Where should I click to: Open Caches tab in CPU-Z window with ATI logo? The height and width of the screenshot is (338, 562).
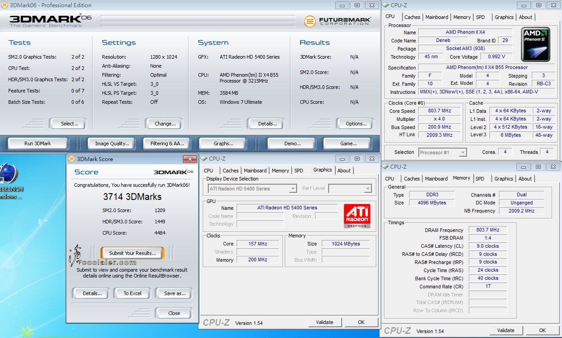(231, 171)
